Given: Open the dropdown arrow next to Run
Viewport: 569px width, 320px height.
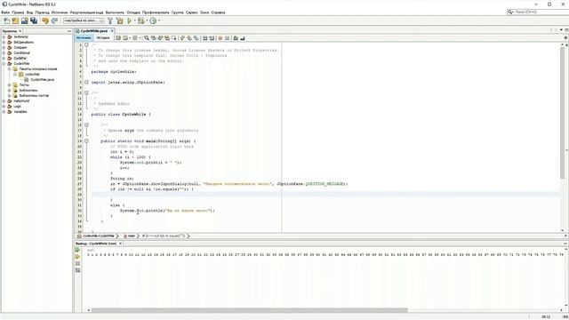Looking at the screenshot, I should pos(134,20).
